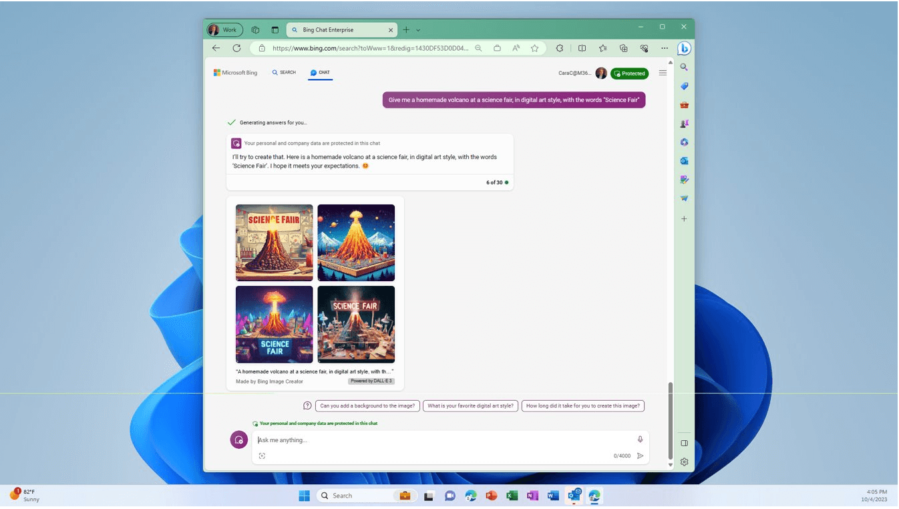The height and width of the screenshot is (509, 899).
Task: Click the shopping bag icon in the address bar
Action: (x=497, y=48)
